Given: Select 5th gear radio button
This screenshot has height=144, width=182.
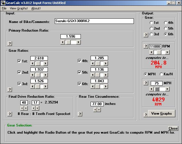Looking at the screenshot, I should 166,28.
